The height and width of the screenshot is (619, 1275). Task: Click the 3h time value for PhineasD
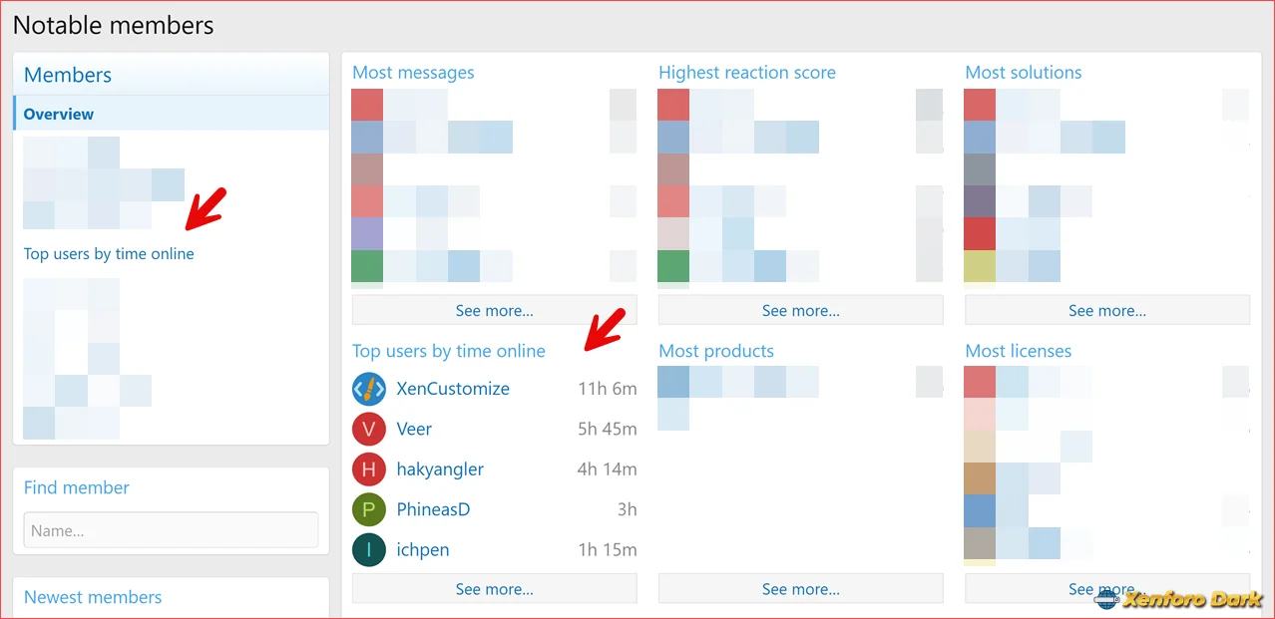[627, 509]
